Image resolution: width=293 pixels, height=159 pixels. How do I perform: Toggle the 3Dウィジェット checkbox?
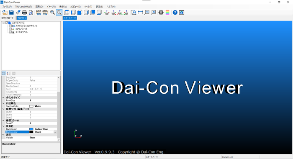[10, 29]
